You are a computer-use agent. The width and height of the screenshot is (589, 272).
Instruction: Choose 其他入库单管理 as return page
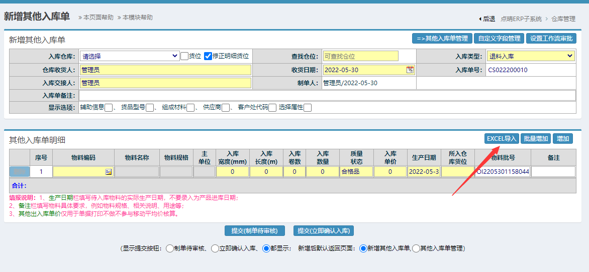(416, 248)
